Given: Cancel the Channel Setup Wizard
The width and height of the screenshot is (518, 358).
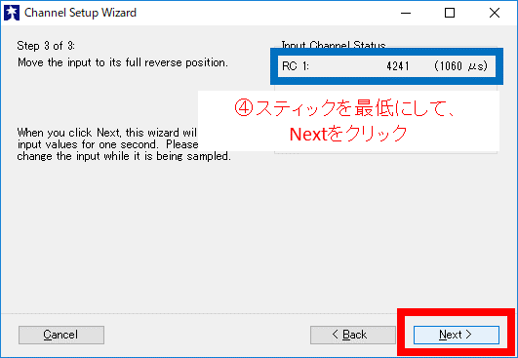Looking at the screenshot, I should 61,335.
